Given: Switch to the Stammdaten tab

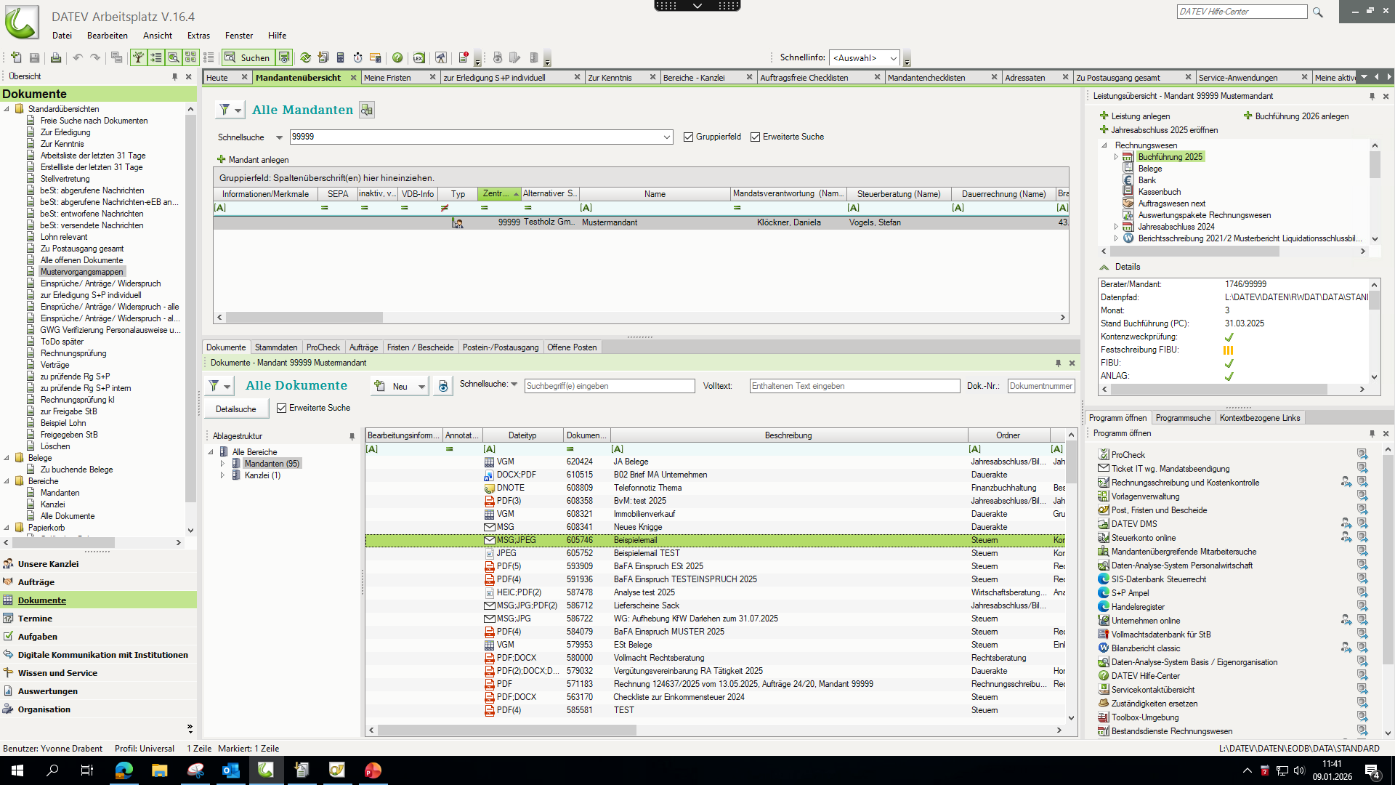Looking at the screenshot, I should [276, 347].
